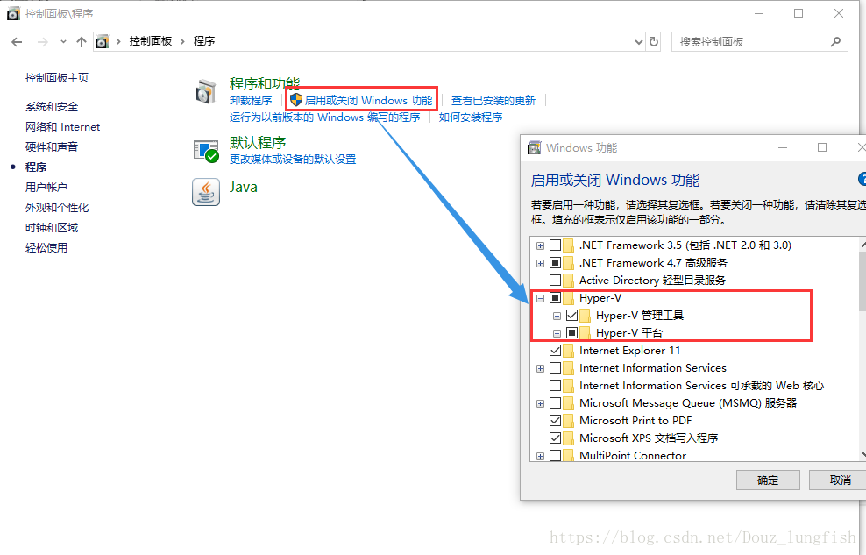The width and height of the screenshot is (866, 555).
Task: Open the 默认程序 heading
Action: coord(258,143)
